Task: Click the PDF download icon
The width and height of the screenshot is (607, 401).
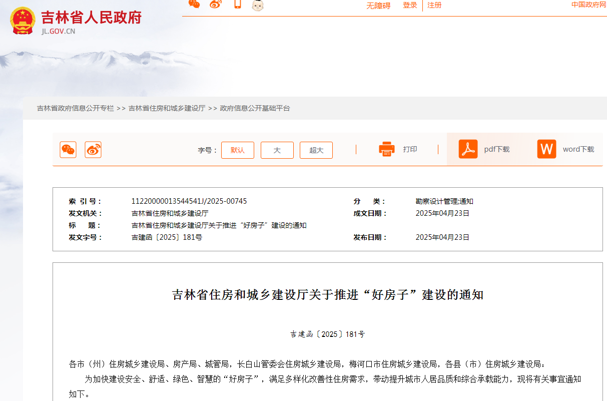Action: click(468, 149)
